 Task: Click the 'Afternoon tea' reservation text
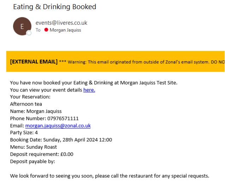click(x=26, y=104)
